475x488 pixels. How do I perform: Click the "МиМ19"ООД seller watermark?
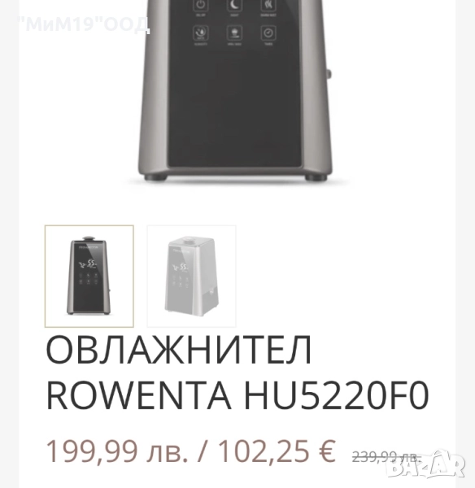coord(84,24)
